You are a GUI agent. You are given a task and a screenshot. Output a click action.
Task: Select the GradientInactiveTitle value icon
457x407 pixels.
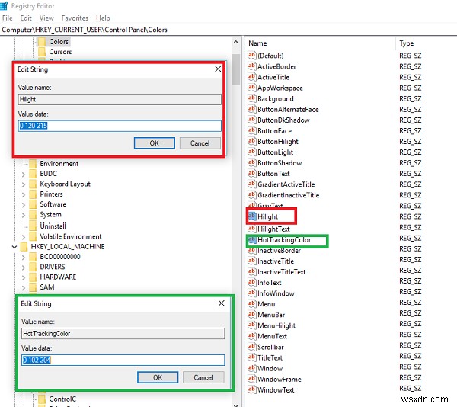(251, 195)
